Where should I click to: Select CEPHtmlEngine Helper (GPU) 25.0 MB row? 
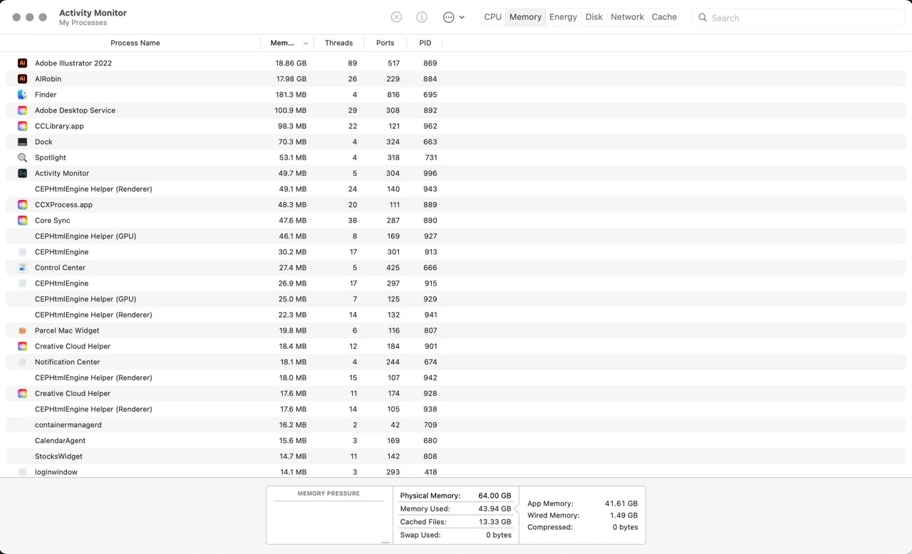[456, 299]
